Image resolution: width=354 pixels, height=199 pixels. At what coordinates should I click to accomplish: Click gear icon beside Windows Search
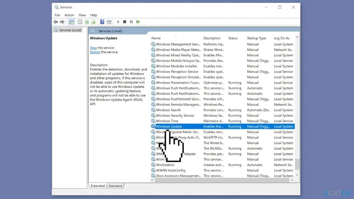click(x=153, y=110)
